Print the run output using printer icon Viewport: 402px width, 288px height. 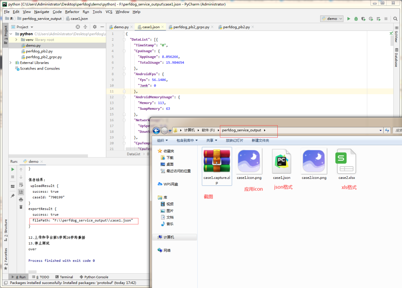click(x=21, y=200)
